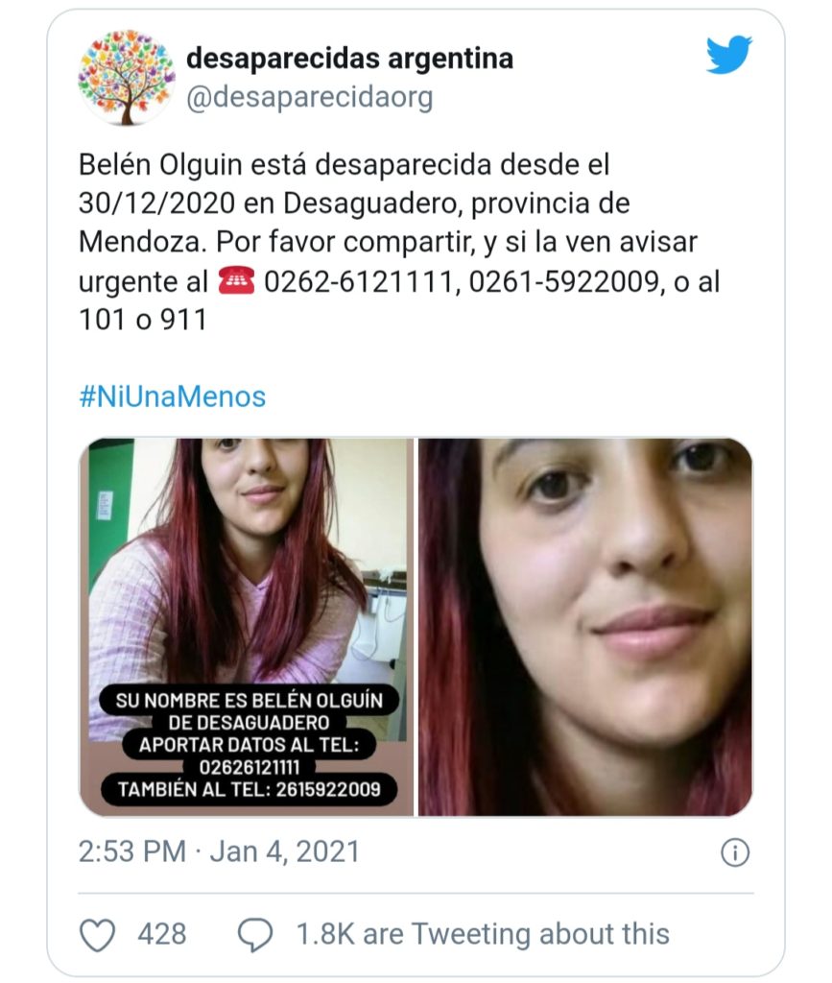Click the 2:53 PM · Jan 4, 2021 timestamp
The width and height of the screenshot is (832, 983).
(220, 852)
